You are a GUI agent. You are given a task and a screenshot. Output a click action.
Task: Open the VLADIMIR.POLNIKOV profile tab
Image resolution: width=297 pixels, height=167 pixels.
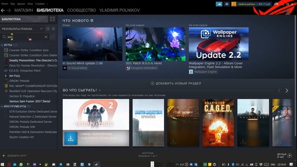[x=120, y=10]
